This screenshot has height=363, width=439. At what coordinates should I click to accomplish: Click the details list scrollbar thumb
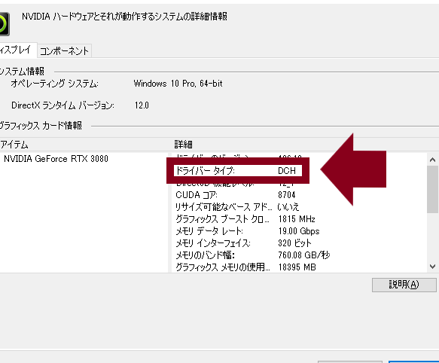[432, 189]
